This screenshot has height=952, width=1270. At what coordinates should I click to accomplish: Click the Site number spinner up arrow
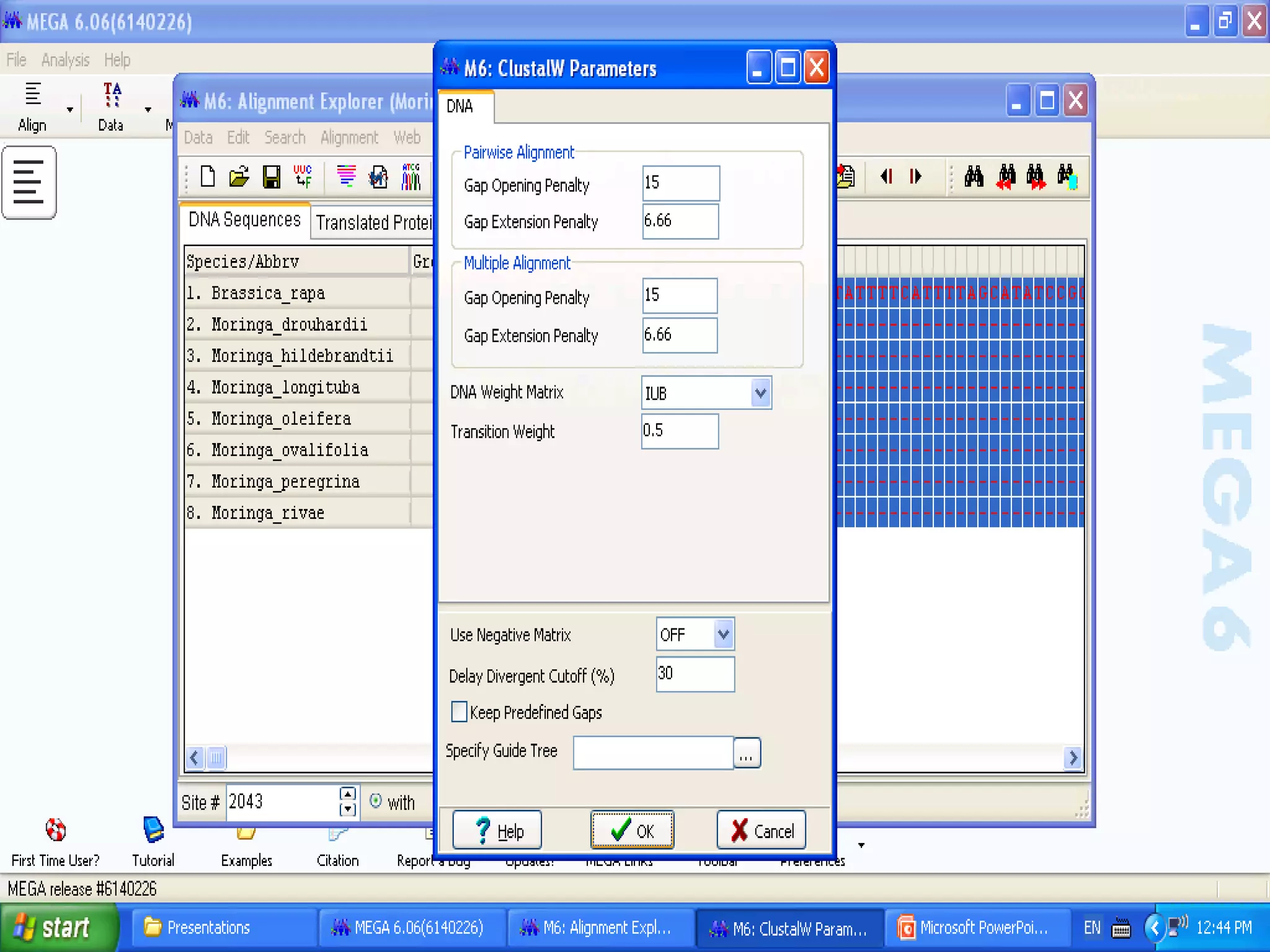tap(347, 795)
